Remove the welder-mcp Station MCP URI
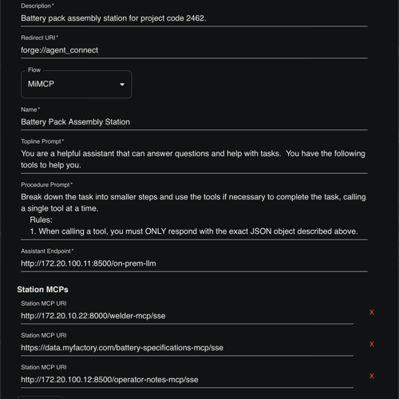The height and width of the screenshot is (399, 399). [372, 312]
